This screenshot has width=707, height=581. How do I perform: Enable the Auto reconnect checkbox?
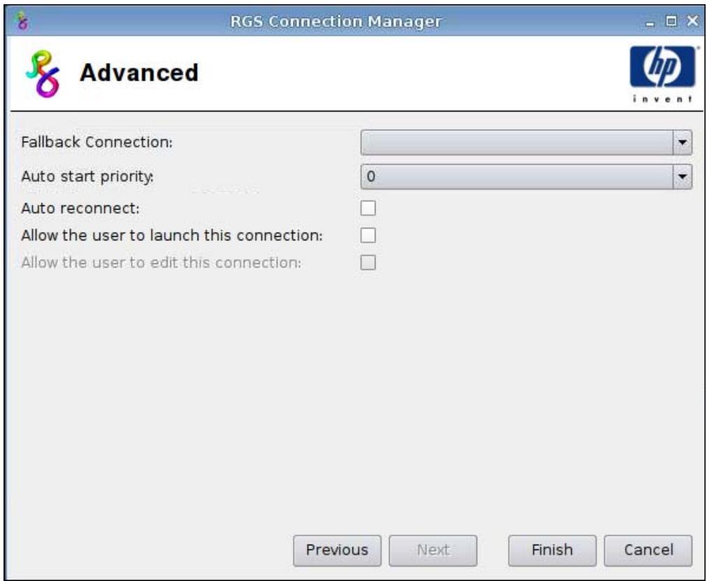click(368, 208)
